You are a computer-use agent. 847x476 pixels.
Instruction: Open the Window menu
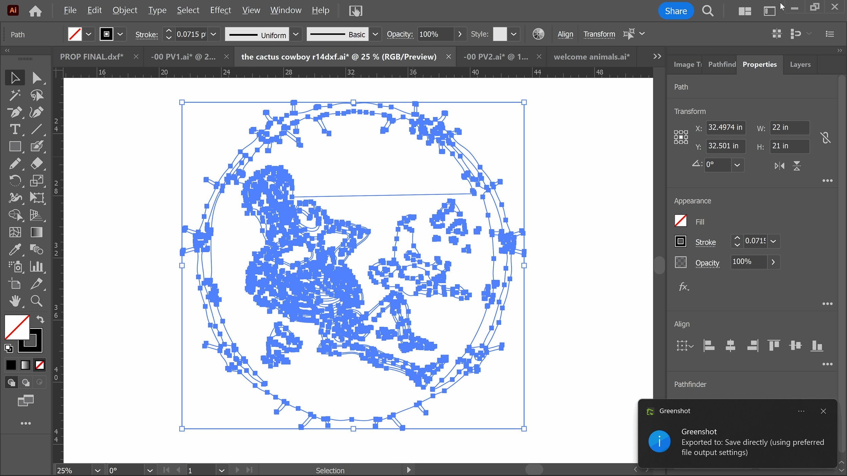(286, 10)
